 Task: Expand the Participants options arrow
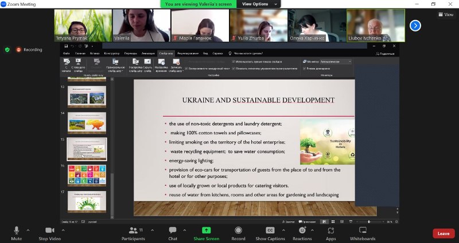153,229
